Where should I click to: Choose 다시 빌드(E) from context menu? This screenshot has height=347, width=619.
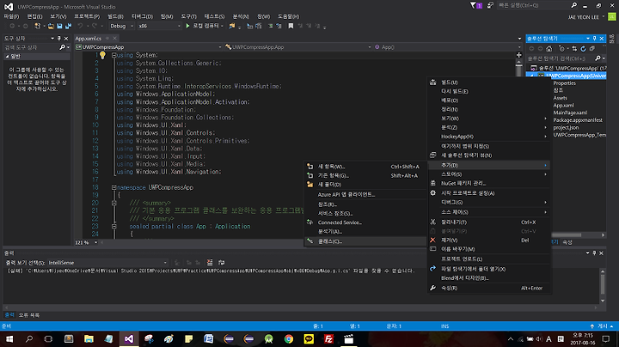tap(489, 92)
